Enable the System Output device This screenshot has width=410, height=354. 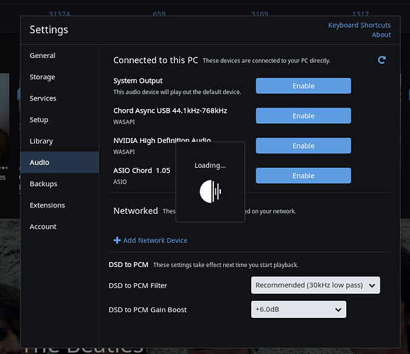pos(303,86)
